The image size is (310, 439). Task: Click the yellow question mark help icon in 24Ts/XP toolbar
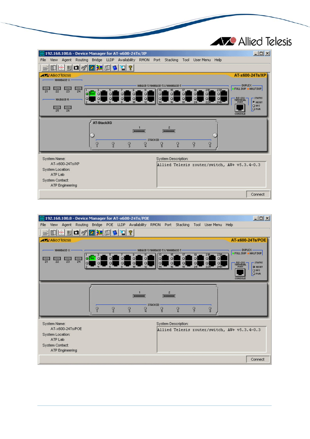pyautogui.click(x=130, y=68)
